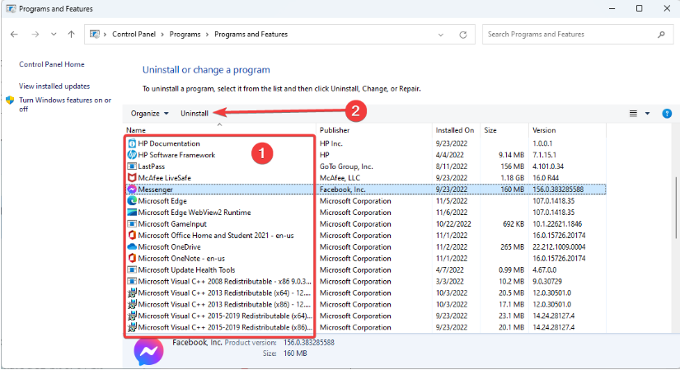680x370 pixels.
Task: Click Uninstall in the toolbar
Action: 195,113
